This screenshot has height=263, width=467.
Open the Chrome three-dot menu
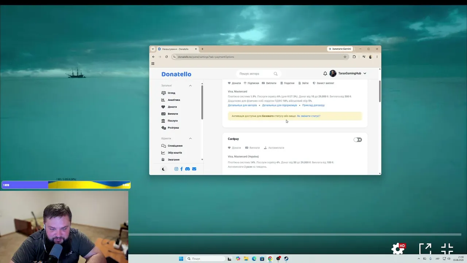click(377, 57)
